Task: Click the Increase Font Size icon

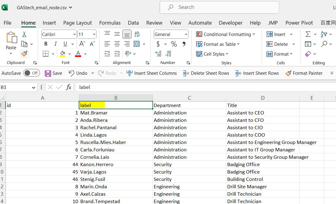Action: 82,44
